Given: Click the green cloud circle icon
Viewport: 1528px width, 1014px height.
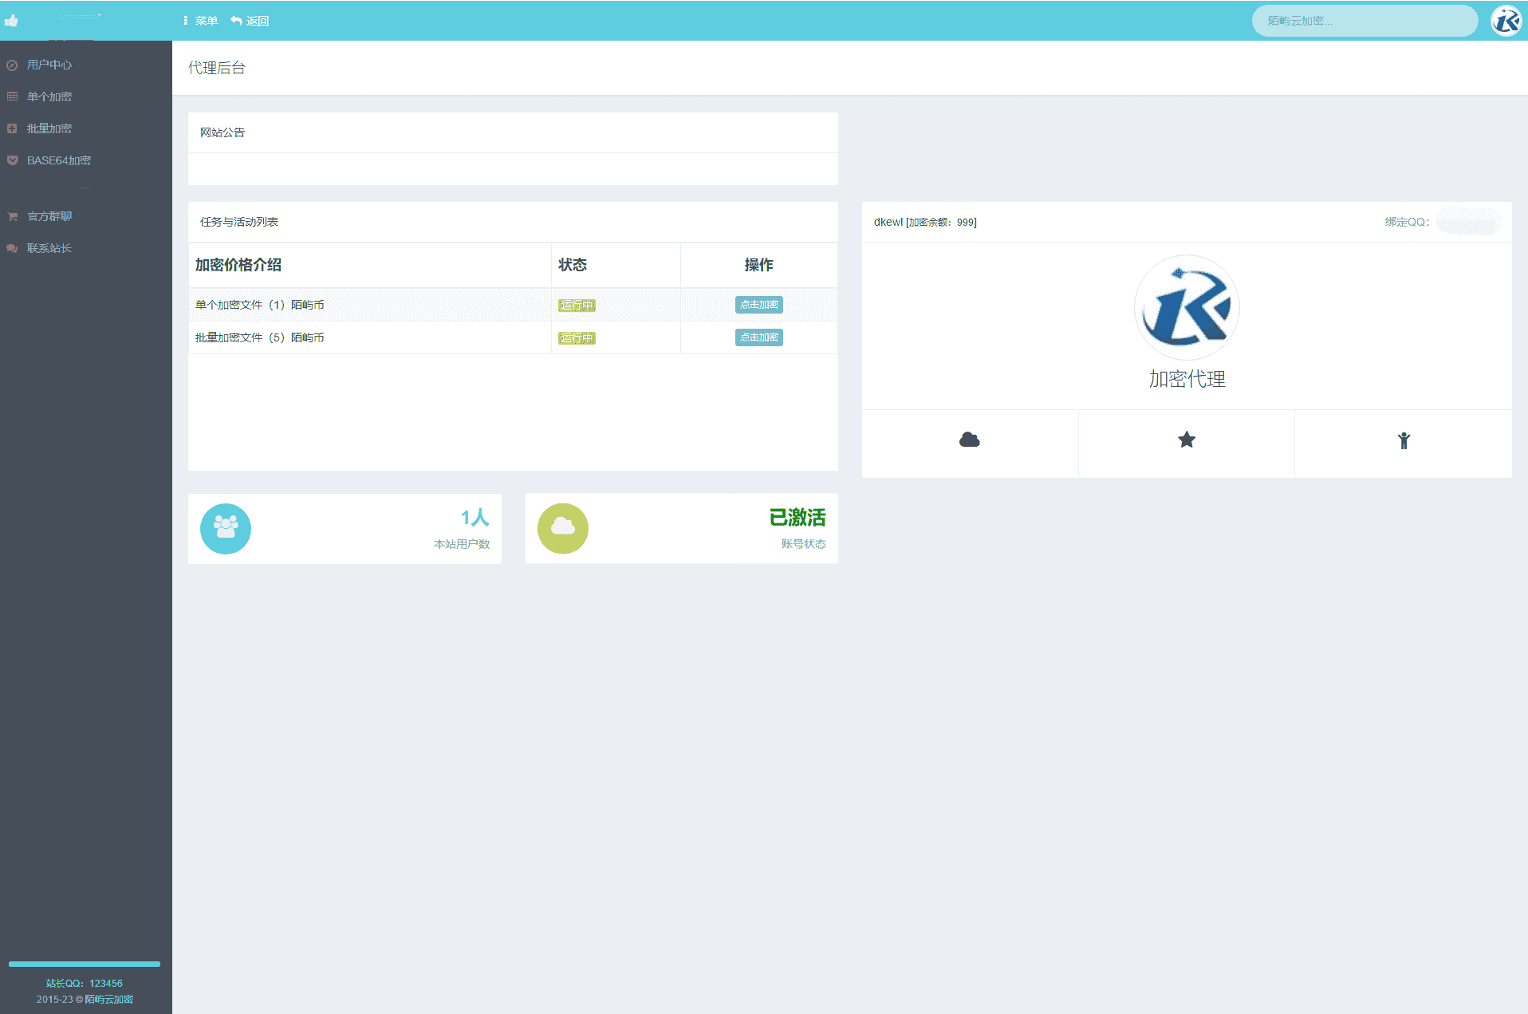Looking at the screenshot, I should coord(562,528).
